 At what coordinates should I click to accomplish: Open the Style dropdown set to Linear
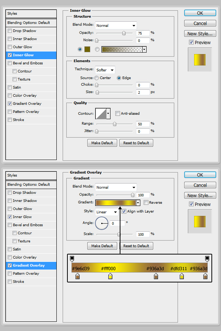(x=106, y=212)
